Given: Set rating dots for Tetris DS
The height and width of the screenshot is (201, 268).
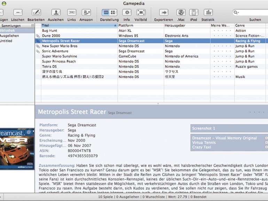Looking at the screenshot, I should [x=222, y=66].
